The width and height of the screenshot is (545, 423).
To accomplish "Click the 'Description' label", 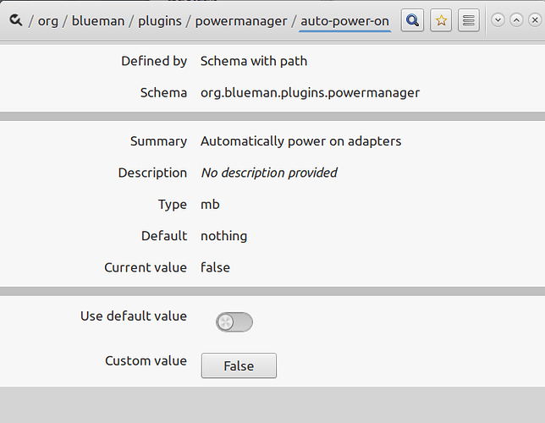I will pyautogui.click(x=152, y=173).
